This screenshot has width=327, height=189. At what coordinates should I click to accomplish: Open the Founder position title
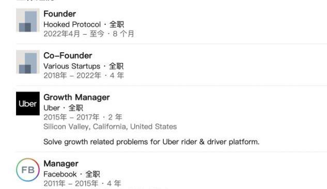click(x=59, y=14)
